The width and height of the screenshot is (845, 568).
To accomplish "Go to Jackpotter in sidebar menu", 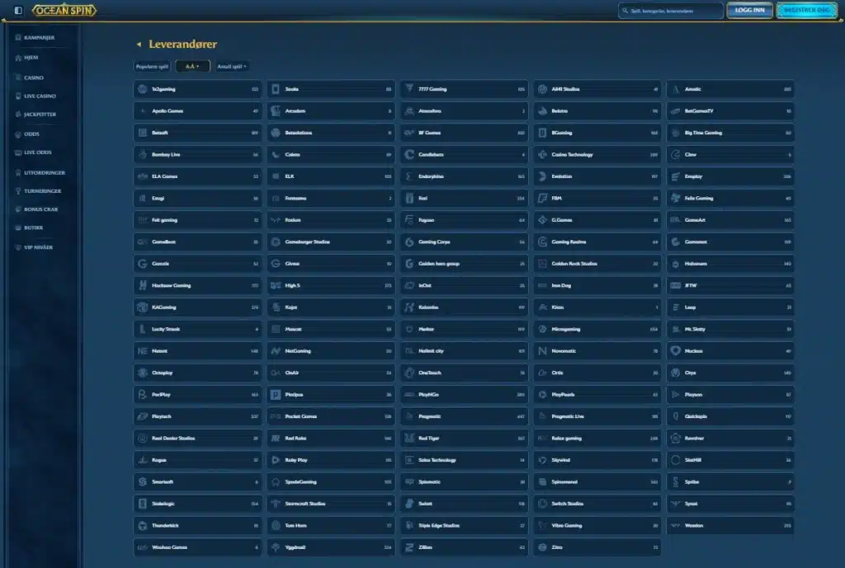I will [x=40, y=115].
